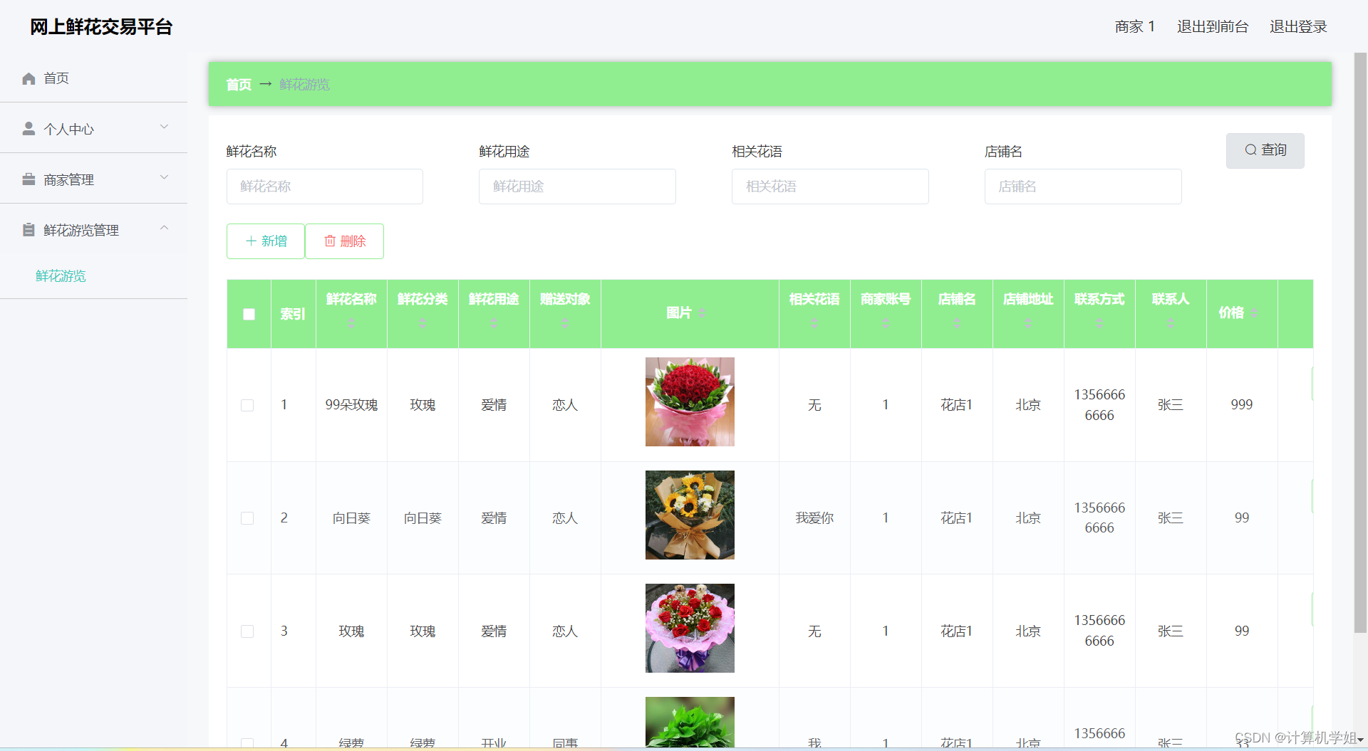Click the sort arrows under 鲜花用途 header
This screenshot has width=1368, height=751.
(x=494, y=323)
